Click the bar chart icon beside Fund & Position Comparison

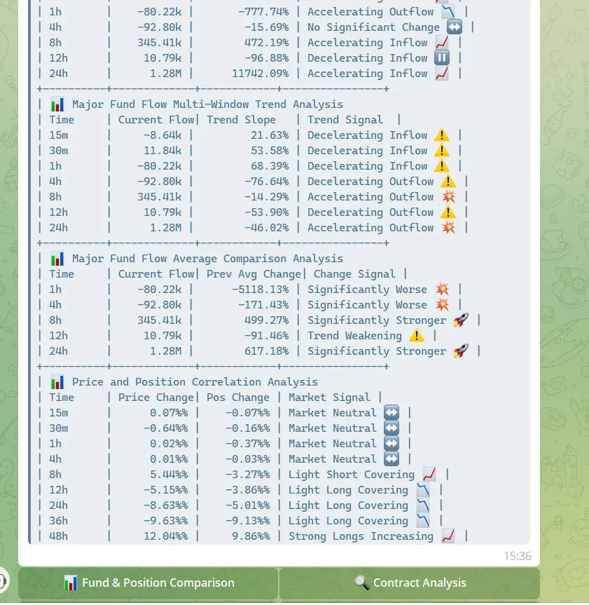(70, 583)
